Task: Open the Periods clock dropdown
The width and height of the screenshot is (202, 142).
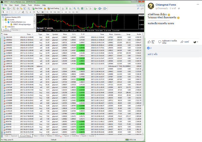Action: tap(100, 9)
